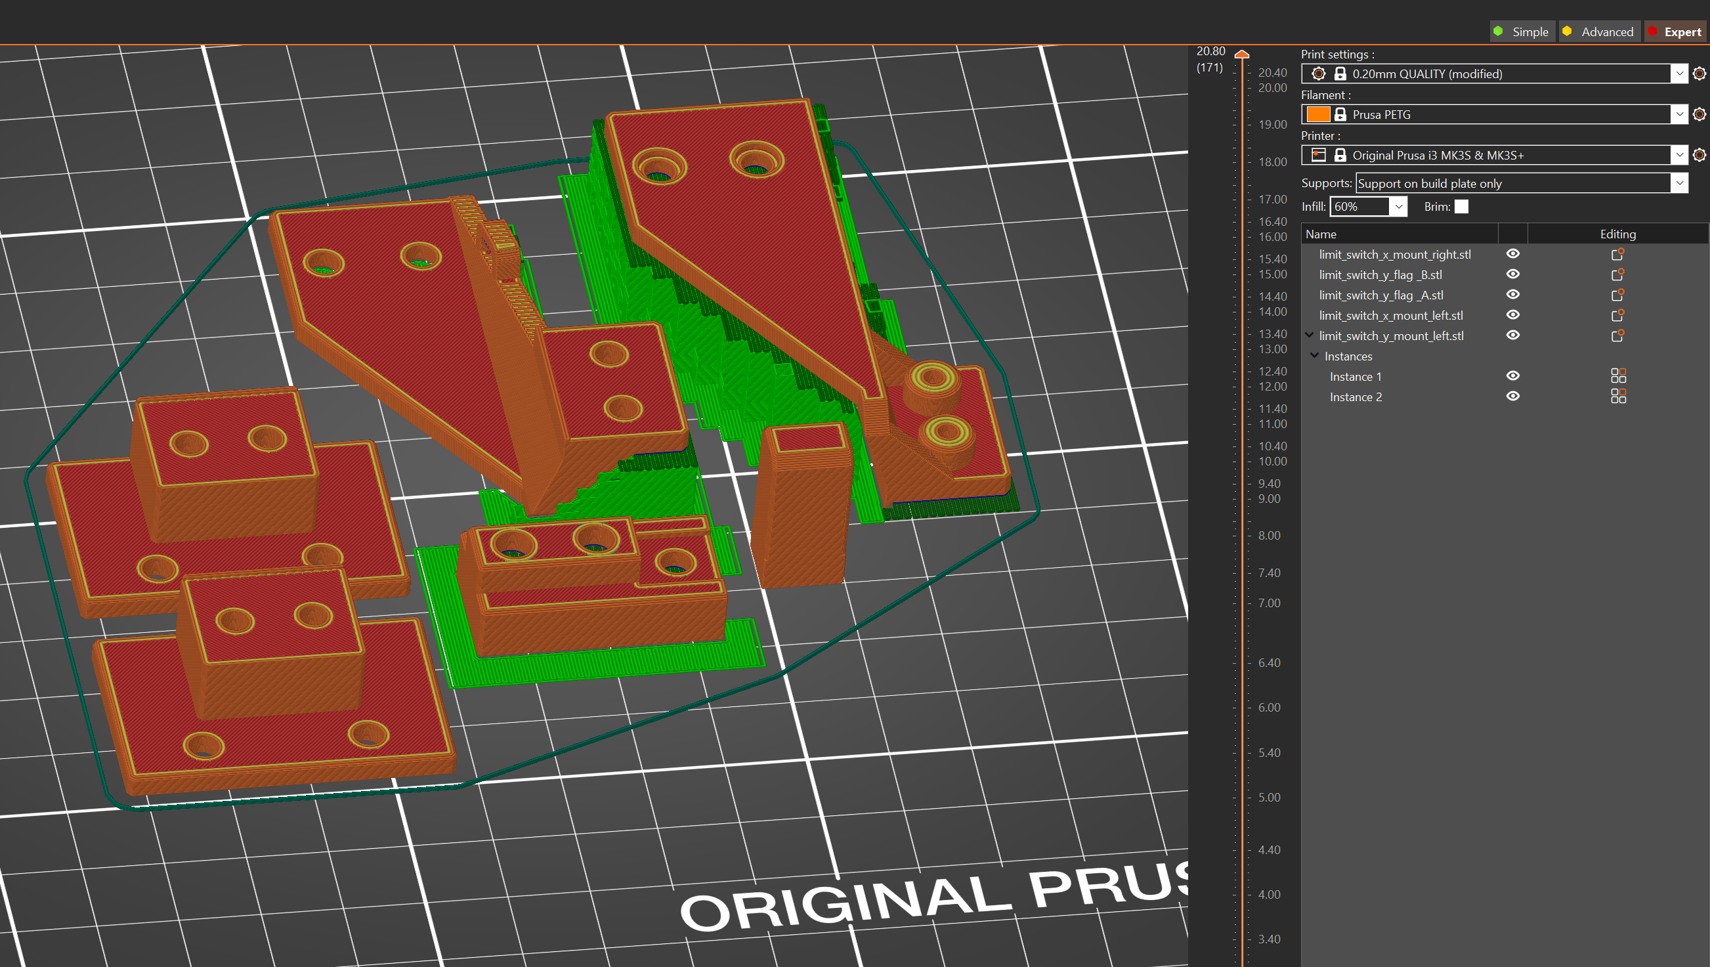Click instance grid icon for Instance 1
Screen dimensions: 1710x967
(1617, 377)
